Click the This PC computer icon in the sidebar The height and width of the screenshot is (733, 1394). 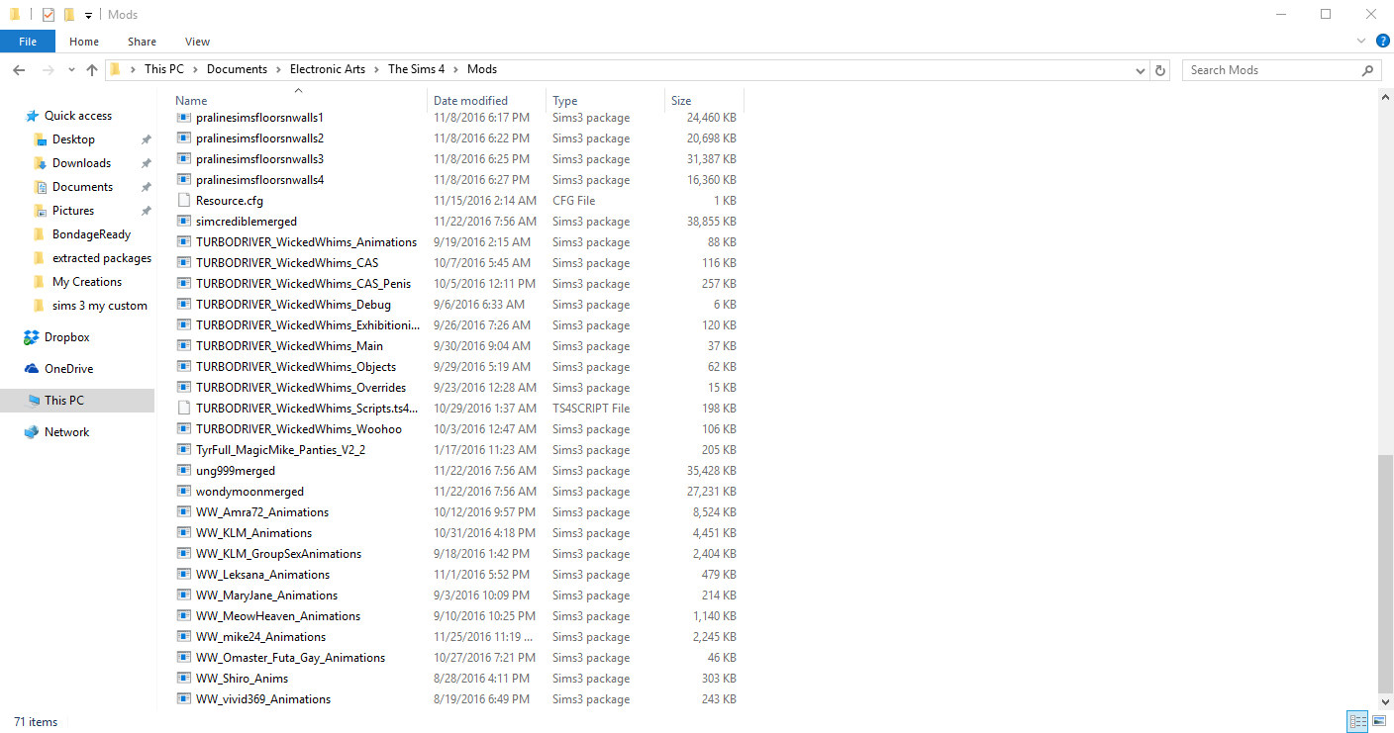coord(34,401)
